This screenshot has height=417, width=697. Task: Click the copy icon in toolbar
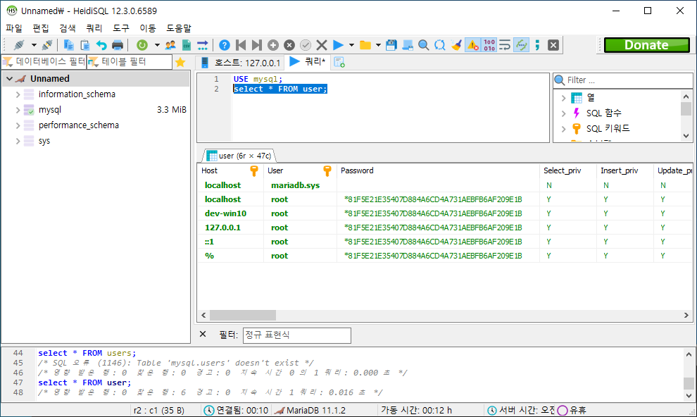point(68,45)
